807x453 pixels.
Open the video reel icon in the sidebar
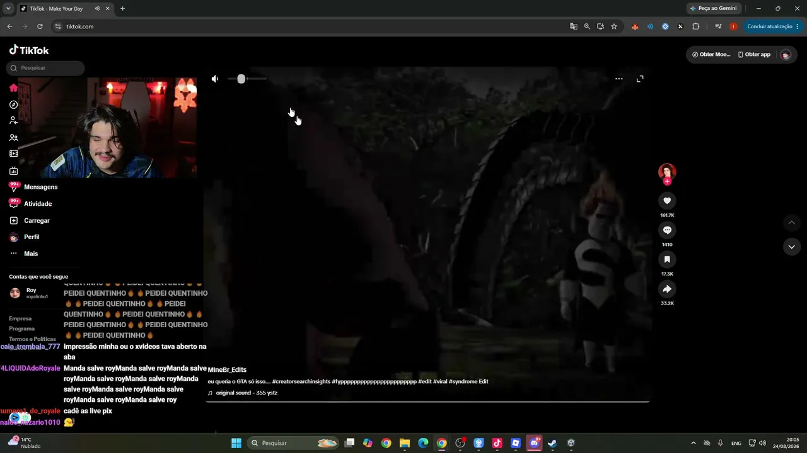click(13, 154)
